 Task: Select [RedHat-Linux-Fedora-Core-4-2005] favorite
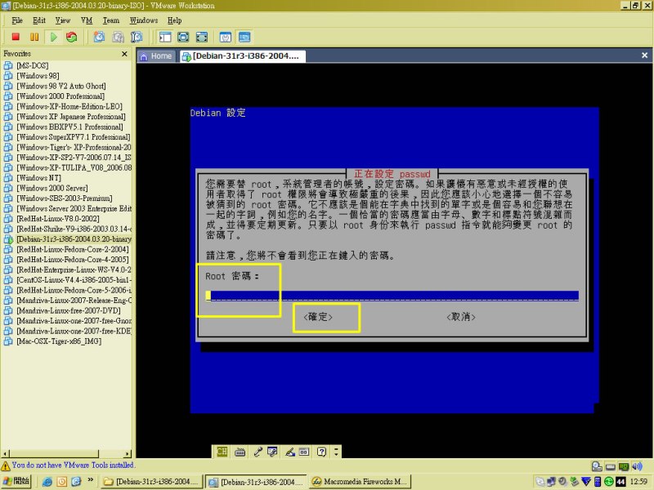coord(73,260)
